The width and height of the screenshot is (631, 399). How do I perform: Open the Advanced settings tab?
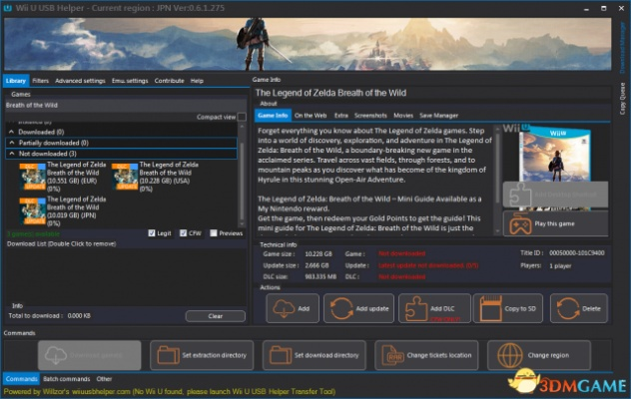point(80,81)
